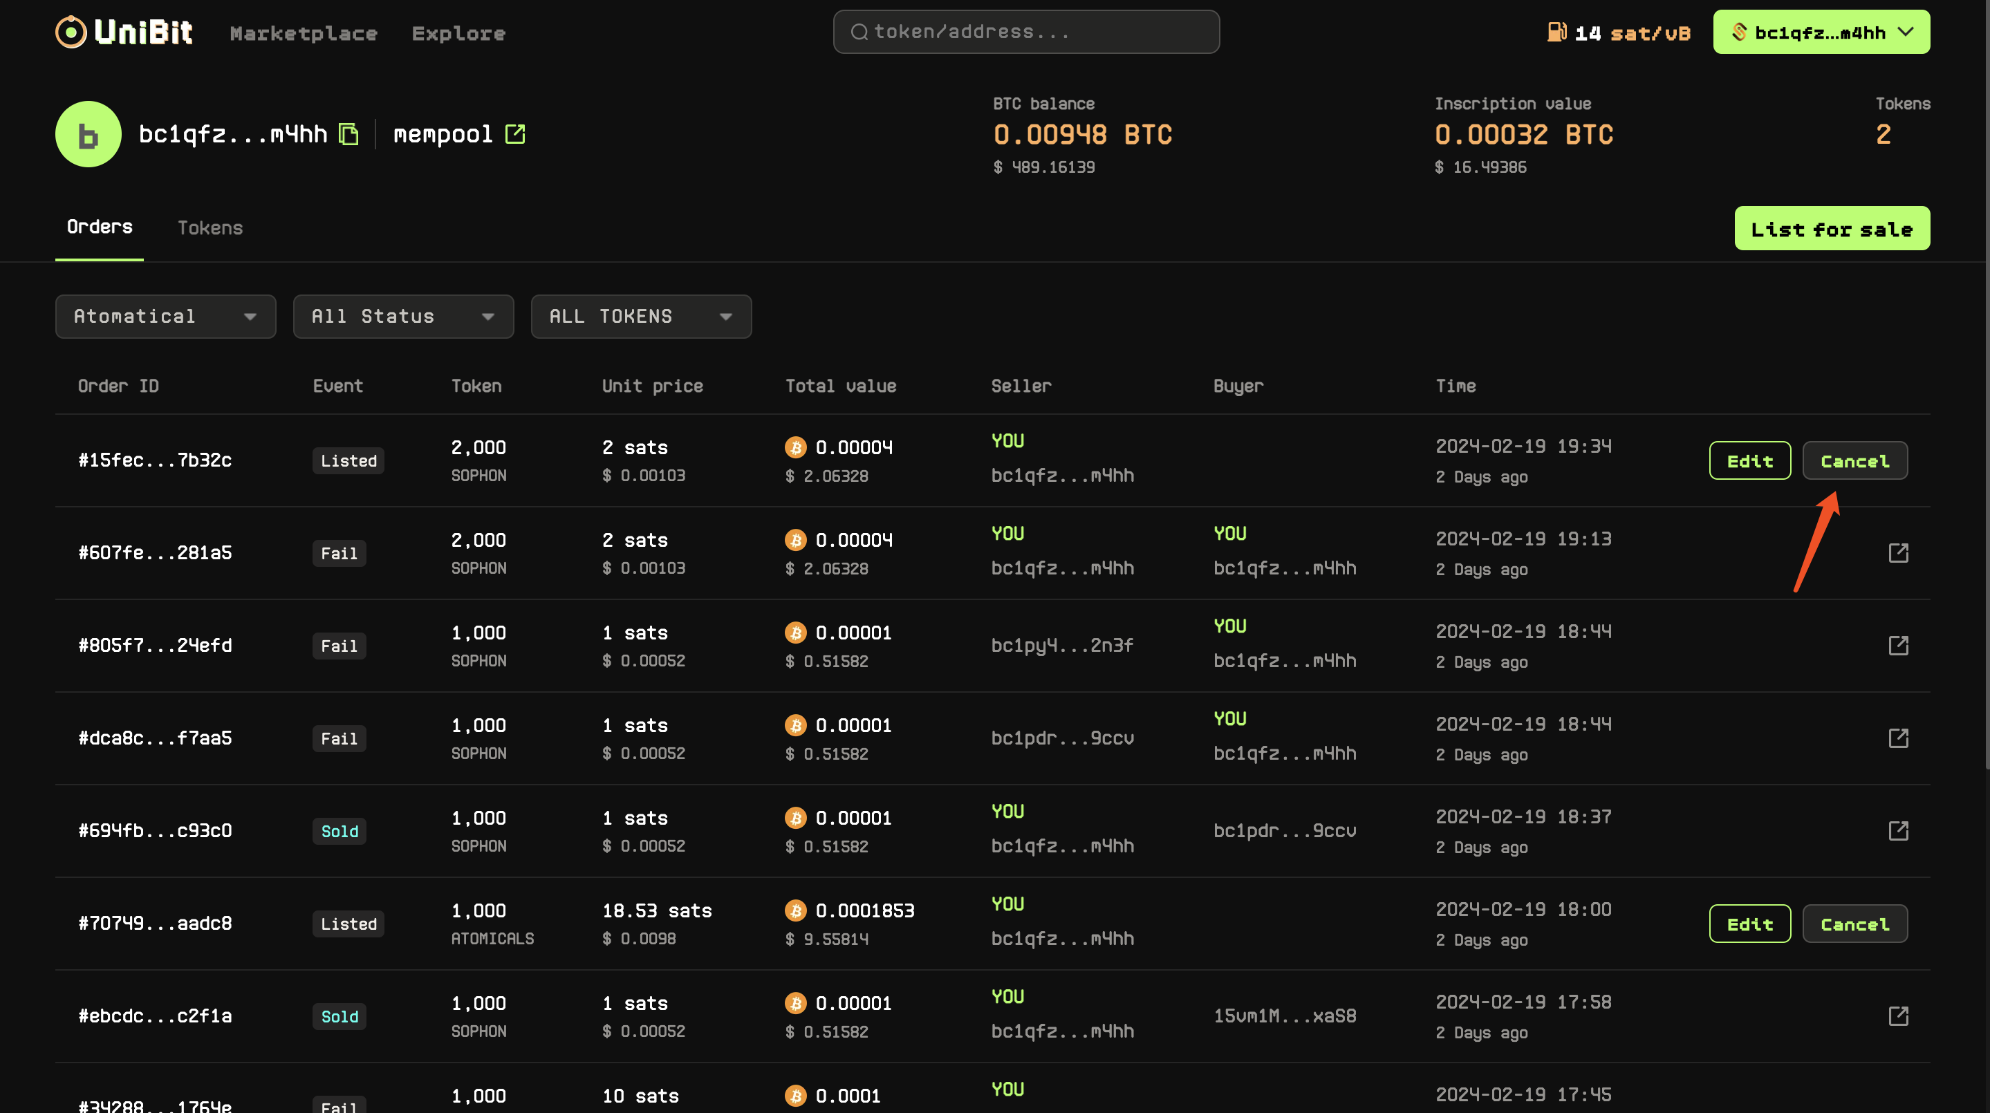1990x1113 pixels.
Task: Open mempool external link icon
Action: [514, 134]
